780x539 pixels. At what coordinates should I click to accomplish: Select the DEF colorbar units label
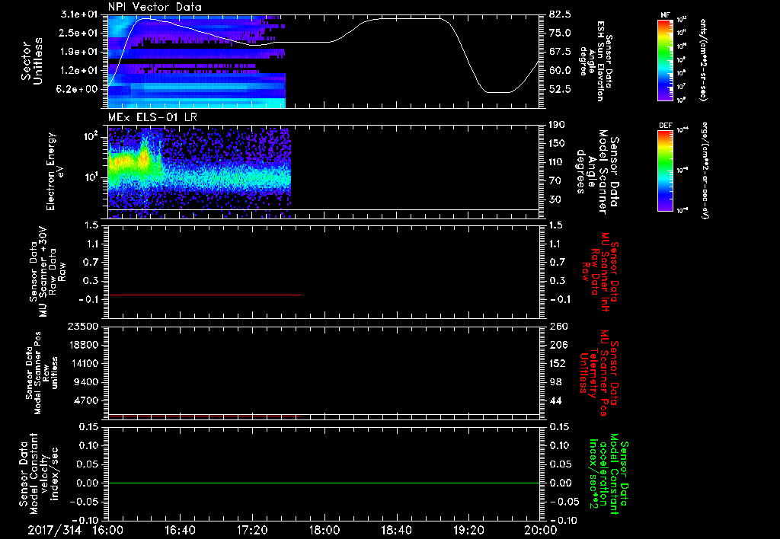705,170
